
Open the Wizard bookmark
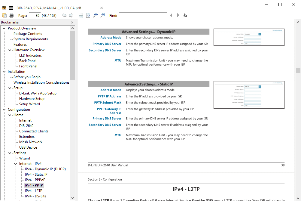click(24, 158)
